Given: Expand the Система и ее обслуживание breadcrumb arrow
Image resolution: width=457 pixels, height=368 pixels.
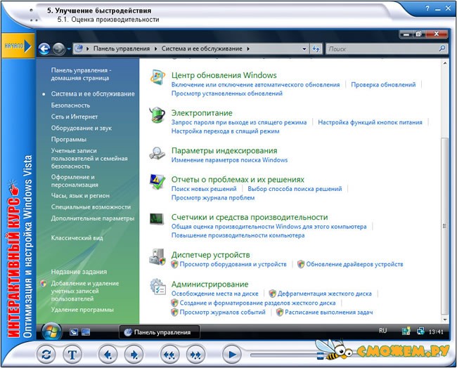Looking at the screenshot, I should (248, 49).
